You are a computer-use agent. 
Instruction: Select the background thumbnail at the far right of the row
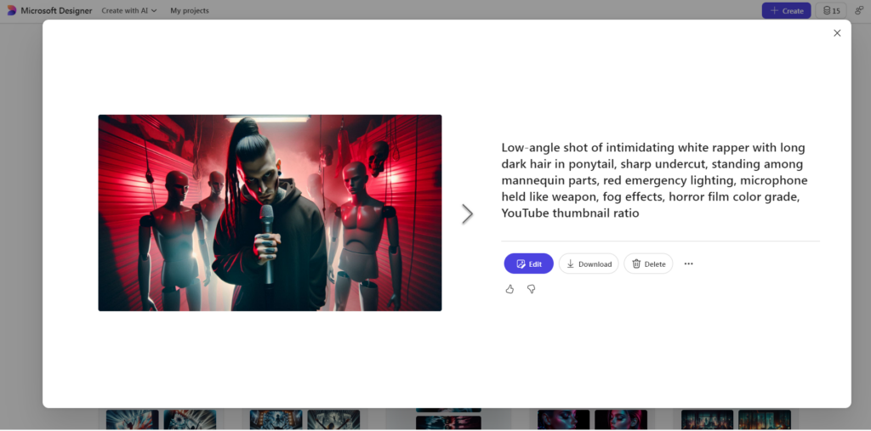point(765,420)
